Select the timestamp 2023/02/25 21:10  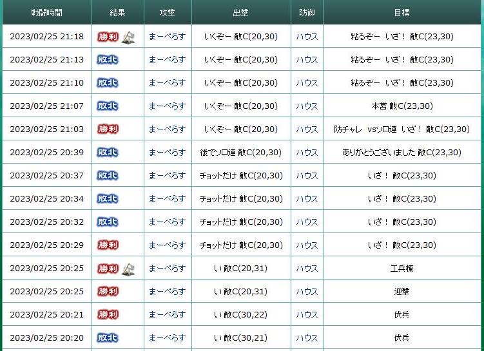click(x=47, y=83)
